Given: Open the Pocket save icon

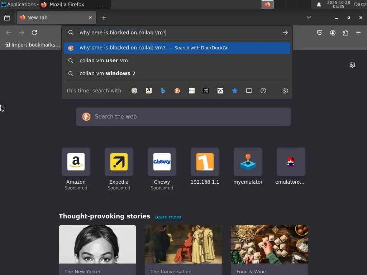Looking at the screenshot, I should coord(320,33).
